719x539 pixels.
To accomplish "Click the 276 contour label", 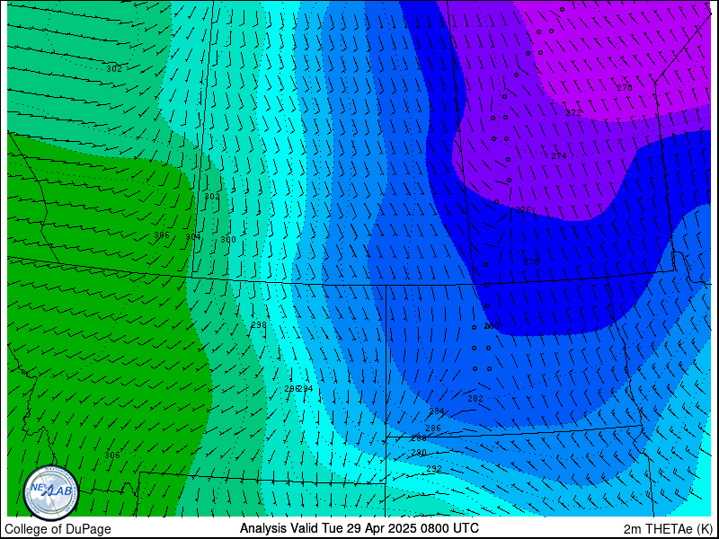I will pyautogui.click(x=523, y=210).
